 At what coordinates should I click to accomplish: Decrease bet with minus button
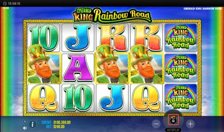click(x=156, y=124)
